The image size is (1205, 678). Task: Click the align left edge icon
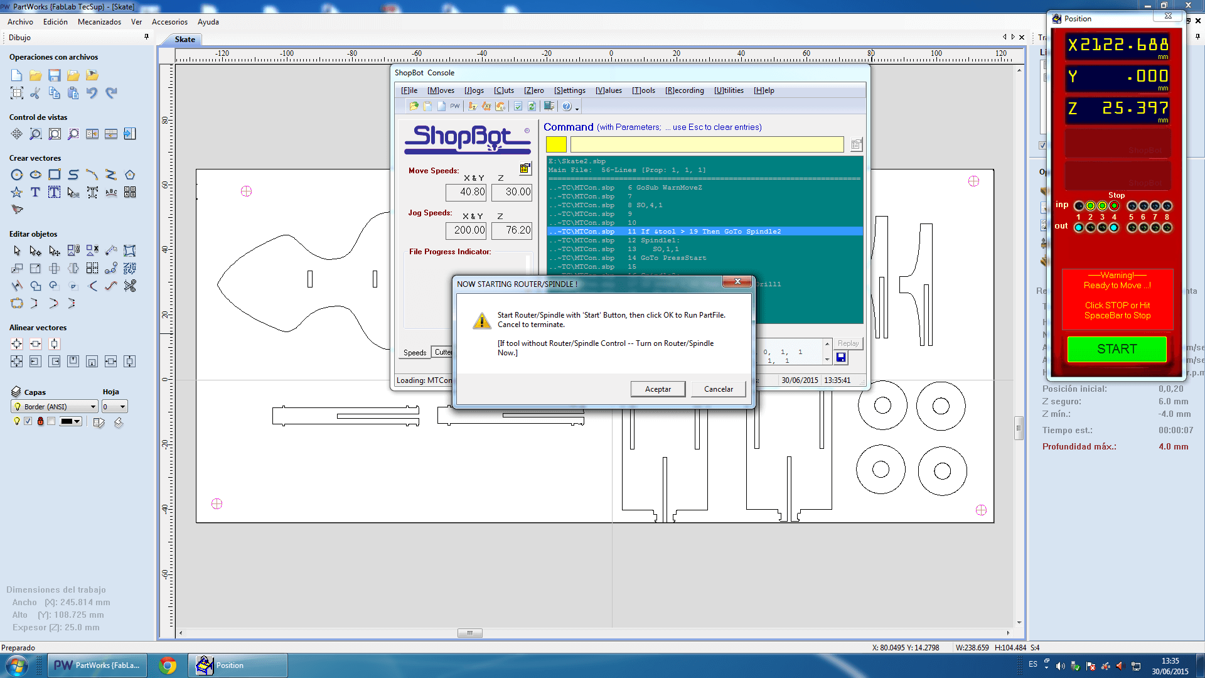tap(36, 362)
